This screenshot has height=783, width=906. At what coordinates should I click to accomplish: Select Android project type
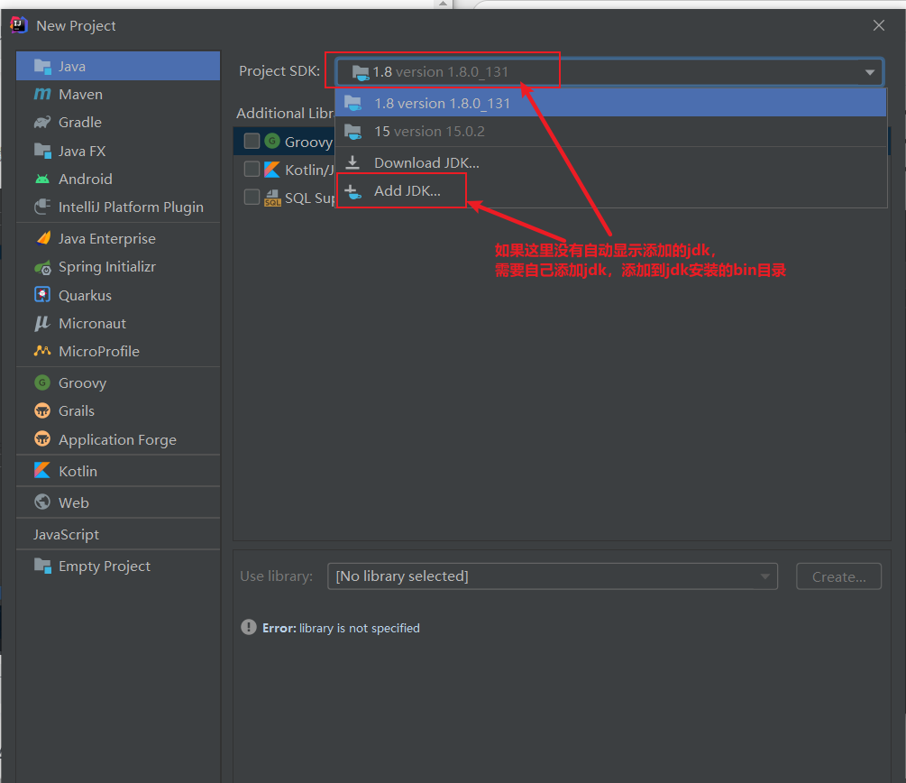coord(118,179)
